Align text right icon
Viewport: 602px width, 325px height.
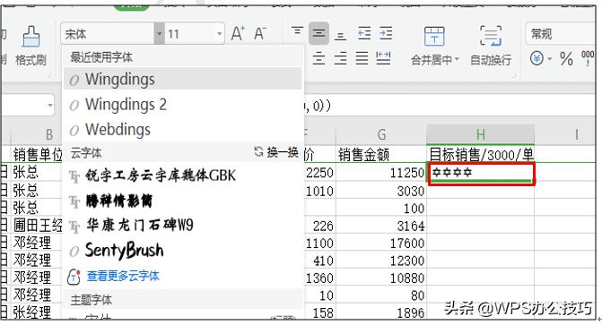[340, 58]
